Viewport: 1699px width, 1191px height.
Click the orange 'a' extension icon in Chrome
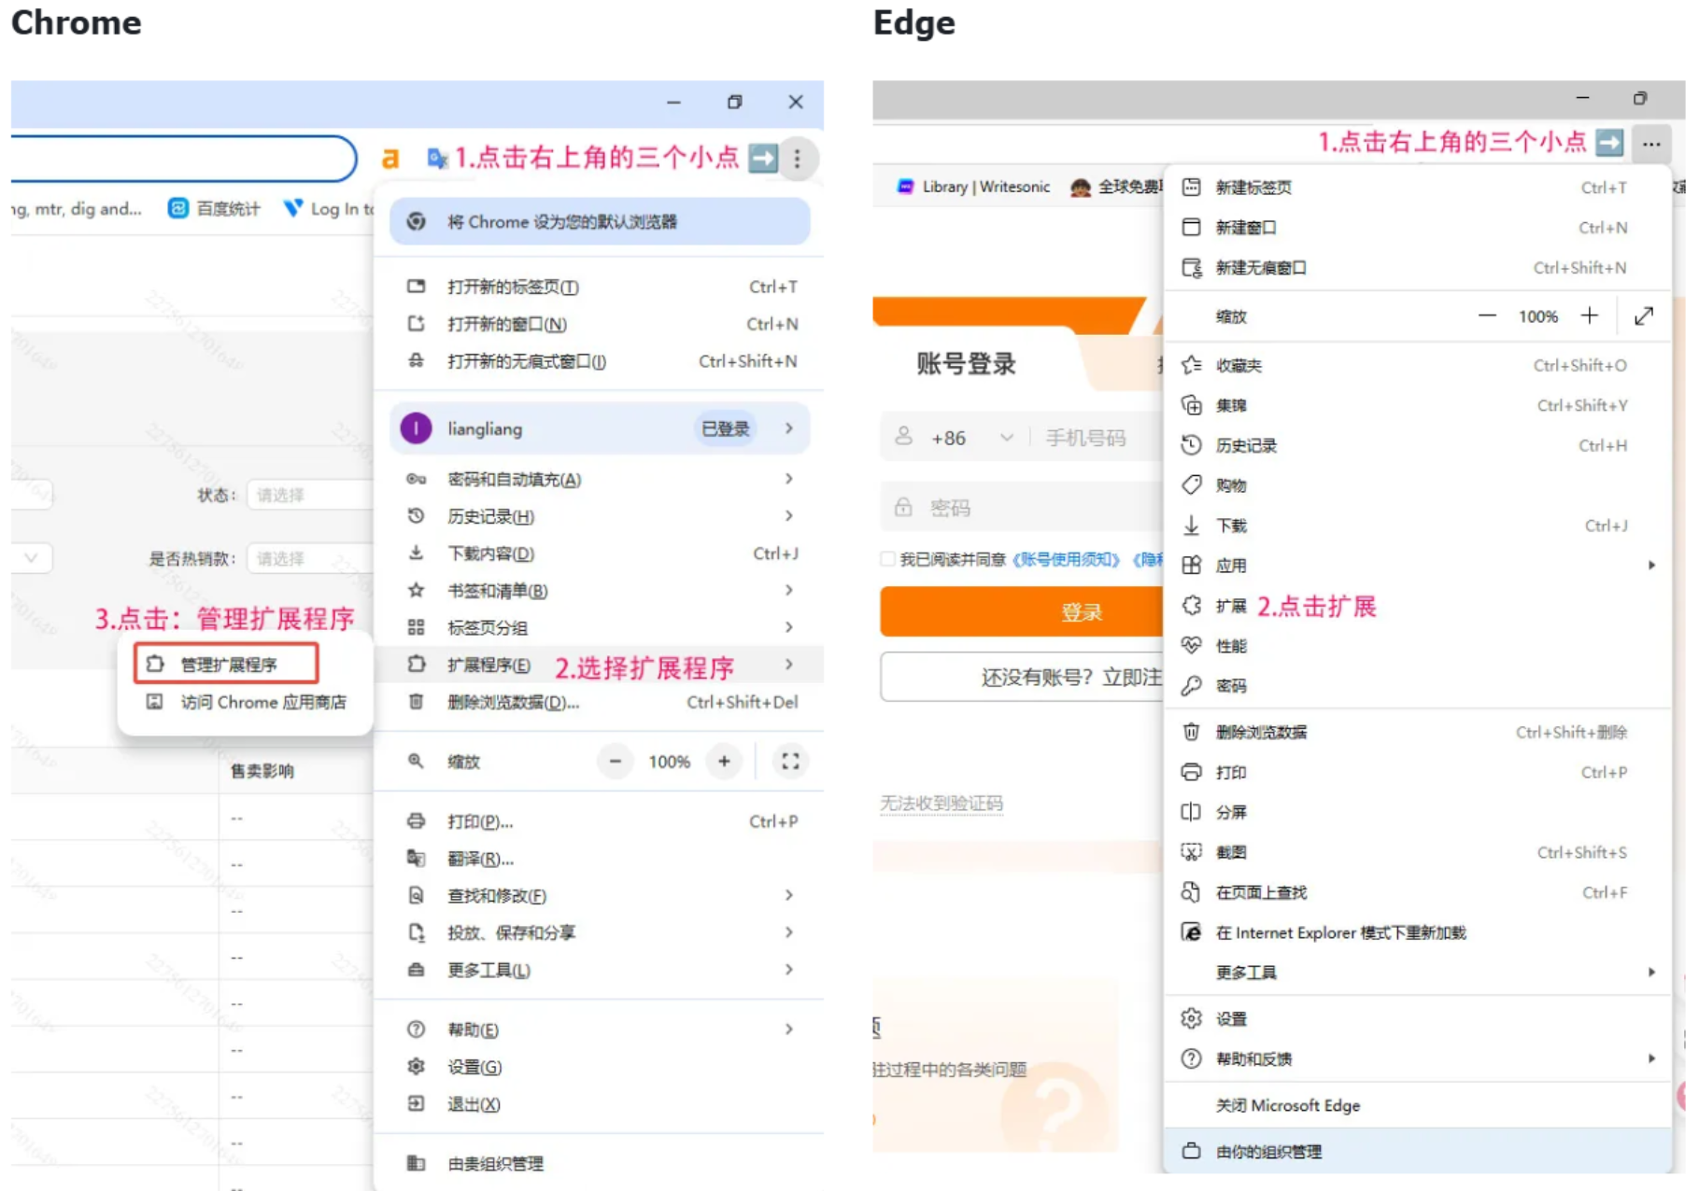390,159
